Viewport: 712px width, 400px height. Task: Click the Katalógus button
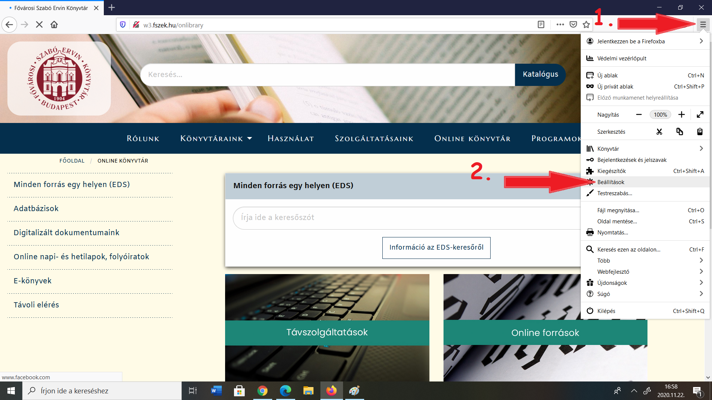point(540,74)
